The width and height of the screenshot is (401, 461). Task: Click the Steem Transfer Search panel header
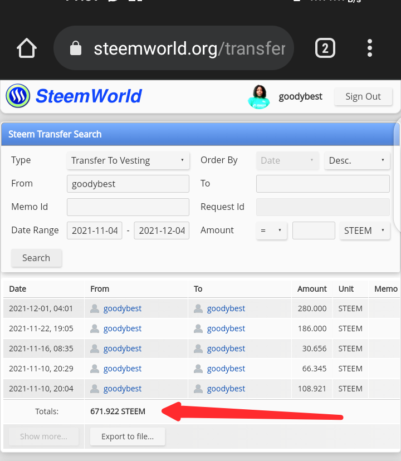coord(200,134)
